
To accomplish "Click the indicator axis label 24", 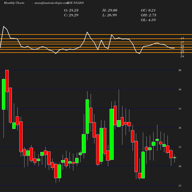I will coord(182,56).
